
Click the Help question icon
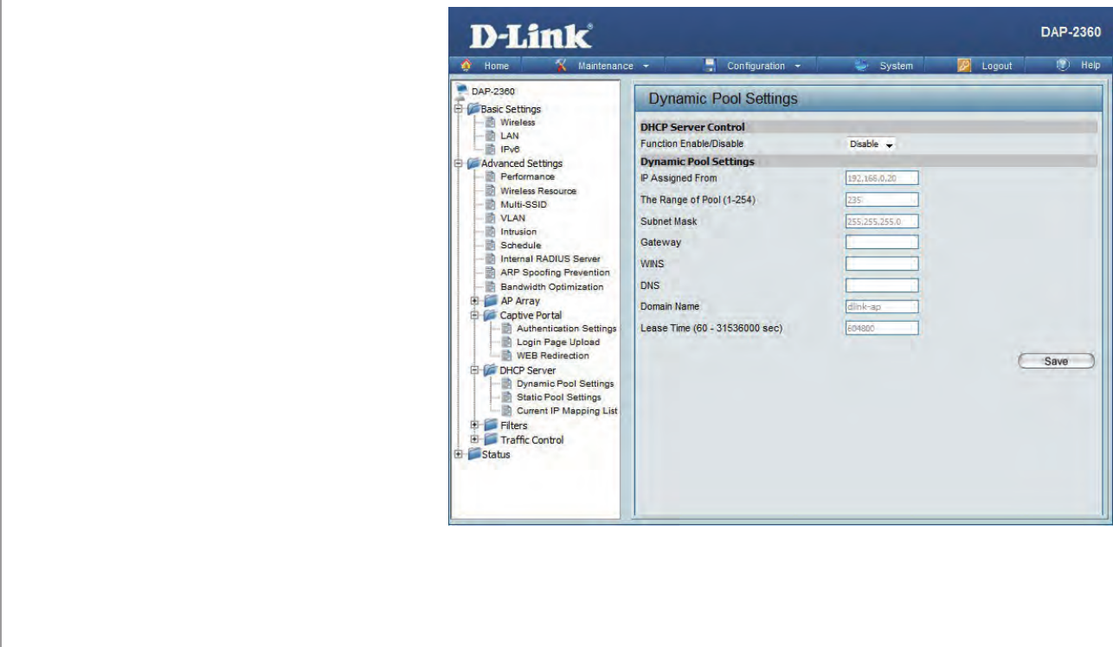coord(1065,66)
